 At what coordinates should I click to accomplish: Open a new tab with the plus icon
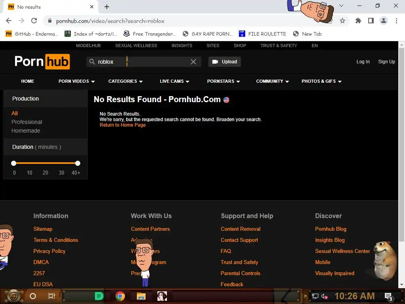(x=107, y=7)
